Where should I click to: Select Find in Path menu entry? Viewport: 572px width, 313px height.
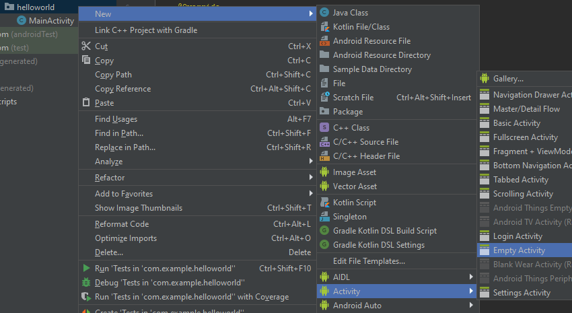pos(119,133)
